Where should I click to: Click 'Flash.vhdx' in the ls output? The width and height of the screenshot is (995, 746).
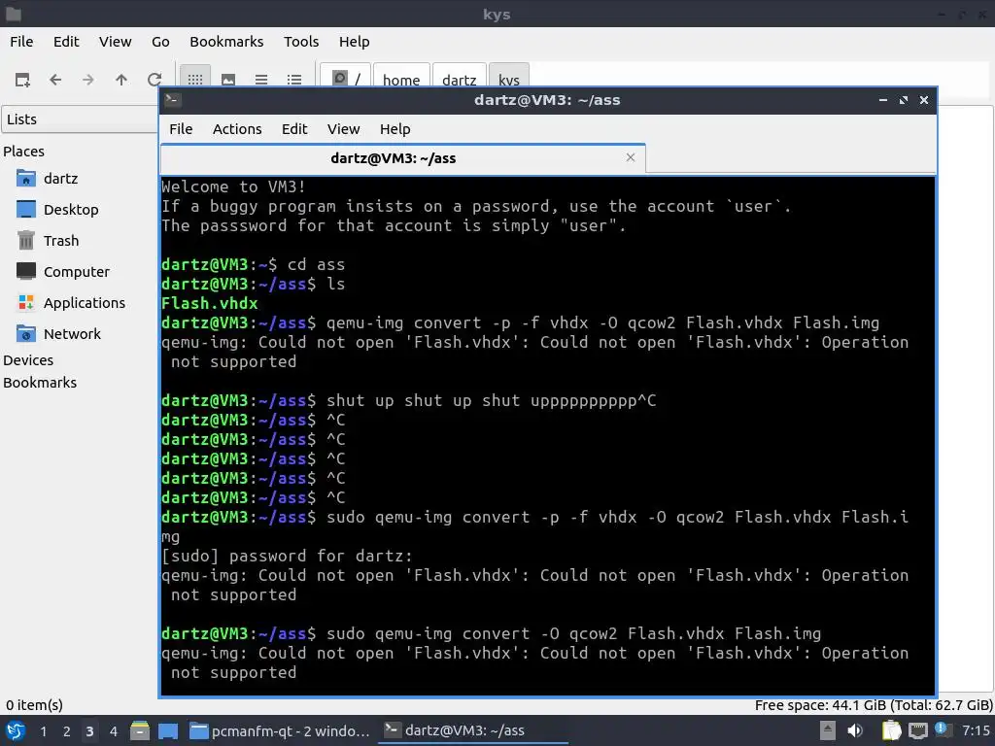coord(210,303)
